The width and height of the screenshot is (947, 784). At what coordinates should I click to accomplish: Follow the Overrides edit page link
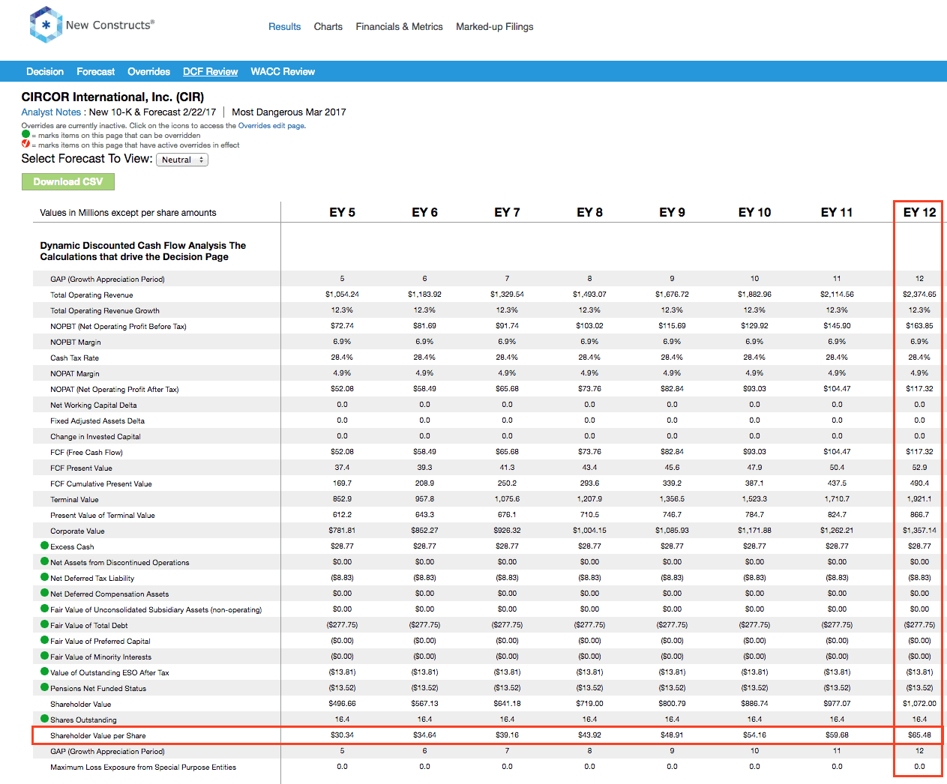[x=271, y=126]
